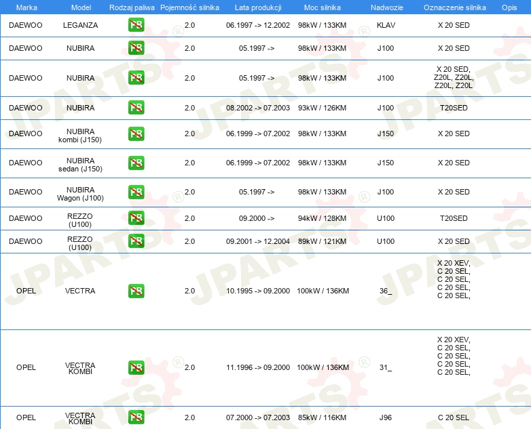Click the J96 body code cell
The width and height of the screenshot is (531, 429).
pyautogui.click(x=386, y=417)
